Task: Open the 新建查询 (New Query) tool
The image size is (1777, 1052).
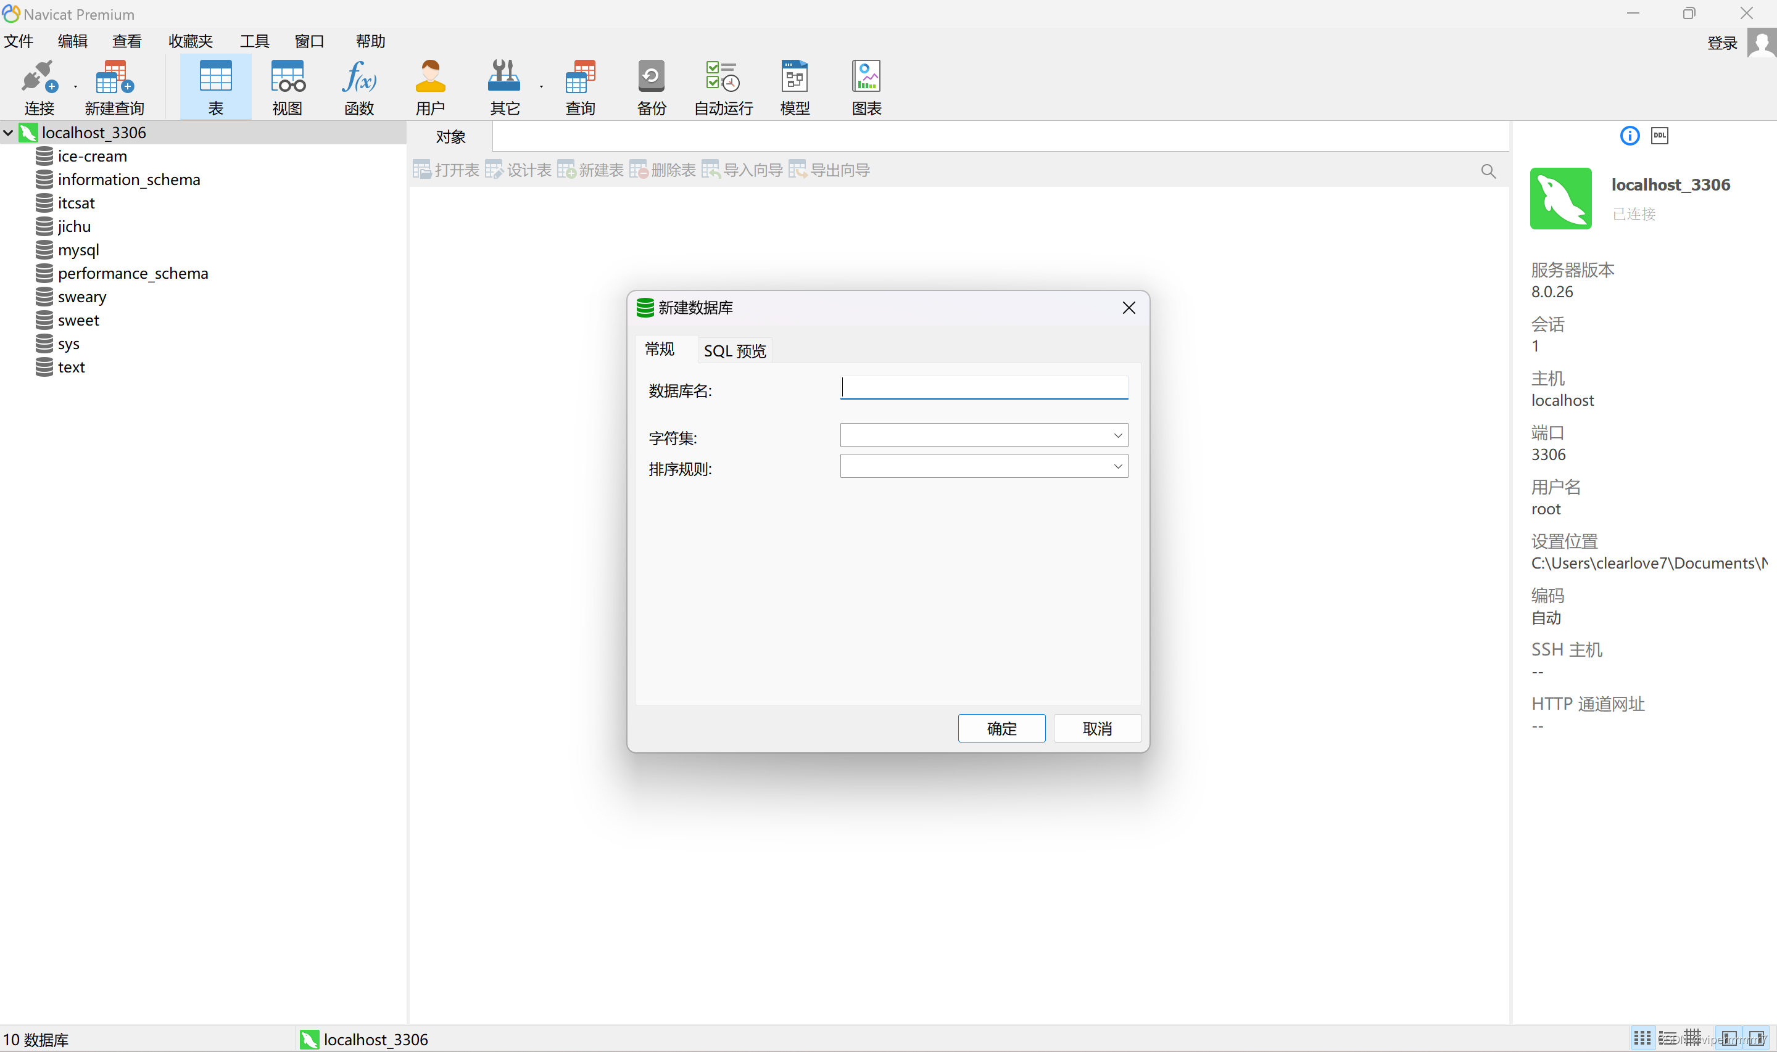Action: pyautogui.click(x=114, y=85)
